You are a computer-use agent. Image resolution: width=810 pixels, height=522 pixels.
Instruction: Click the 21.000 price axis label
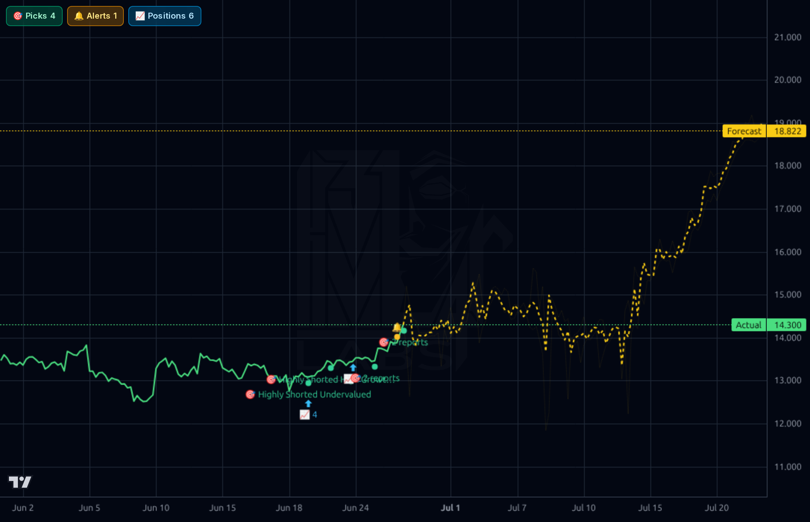coord(788,37)
